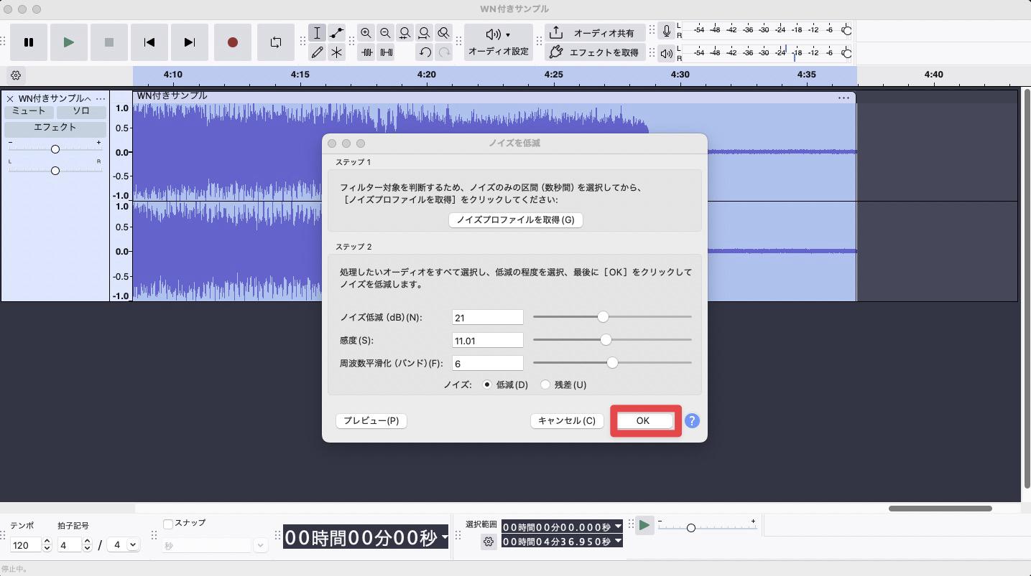Open the エフェクト panel in track header
The image size is (1031, 576).
coord(55,128)
